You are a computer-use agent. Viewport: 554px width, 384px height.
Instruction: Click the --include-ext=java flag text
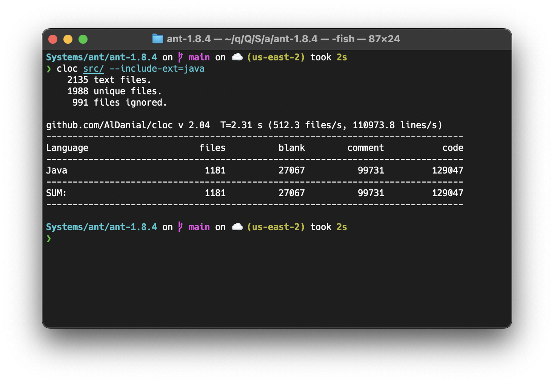click(x=157, y=69)
